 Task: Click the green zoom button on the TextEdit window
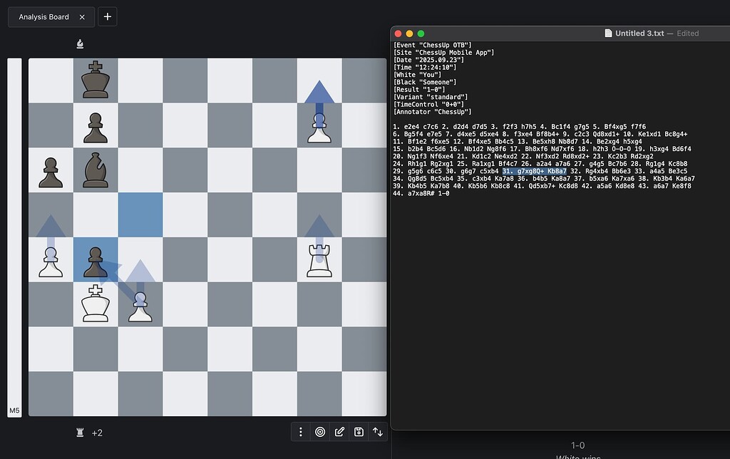point(421,33)
